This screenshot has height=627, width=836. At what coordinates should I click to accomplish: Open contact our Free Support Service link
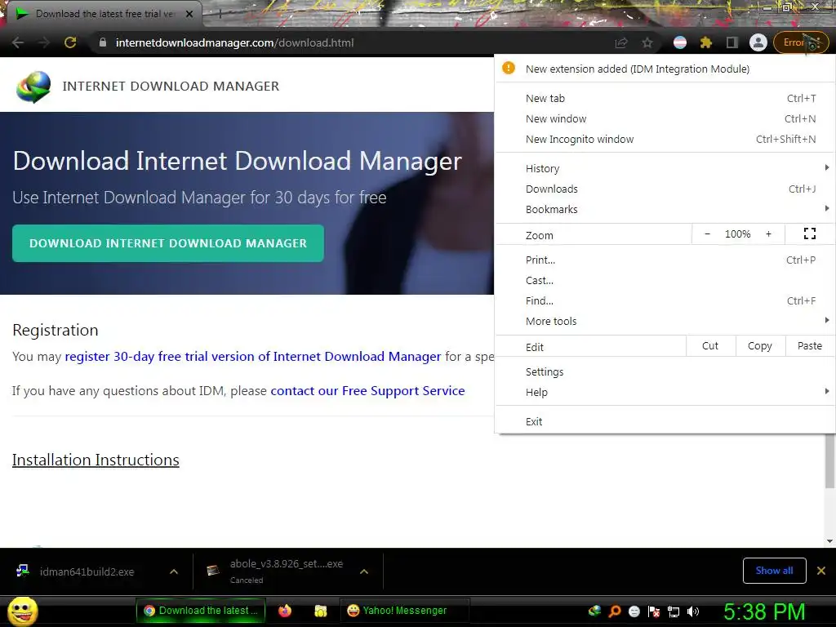click(367, 391)
